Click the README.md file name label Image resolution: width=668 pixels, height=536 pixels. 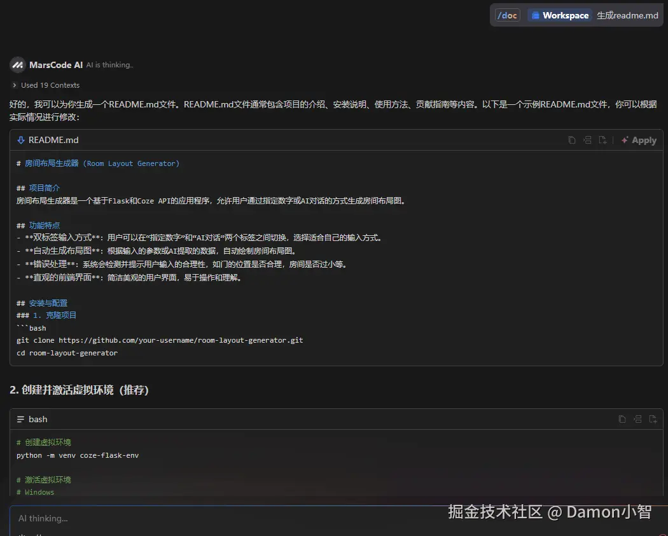click(x=53, y=140)
